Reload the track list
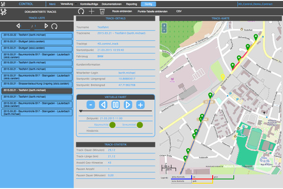Screen dimensions: 283x189 point(55,26)
